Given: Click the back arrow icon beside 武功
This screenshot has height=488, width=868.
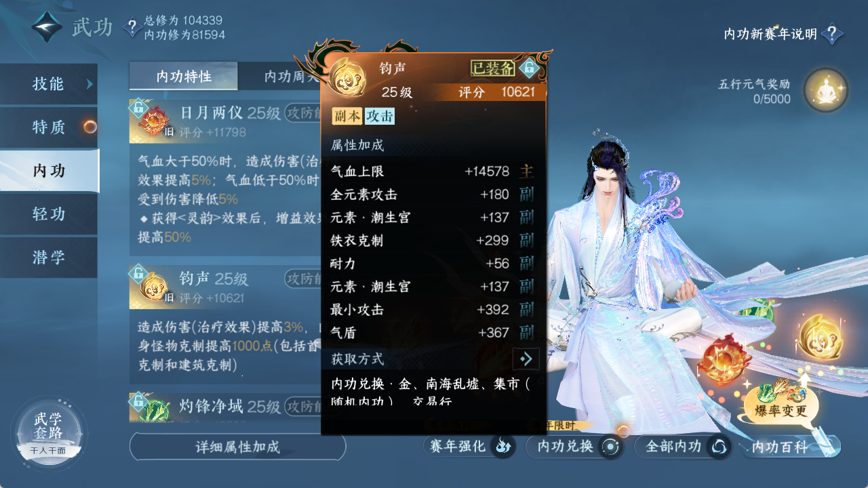Looking at the screenshot, I should pos(47,27).
